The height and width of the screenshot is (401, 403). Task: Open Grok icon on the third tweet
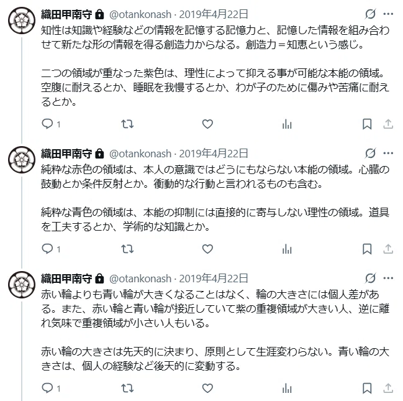coord(370,279)
